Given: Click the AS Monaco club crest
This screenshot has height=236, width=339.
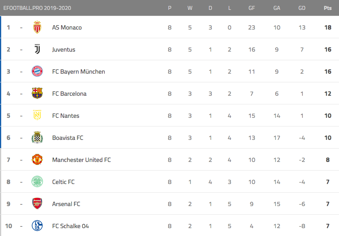Looking at the screenshot, I should coord(37,27).
